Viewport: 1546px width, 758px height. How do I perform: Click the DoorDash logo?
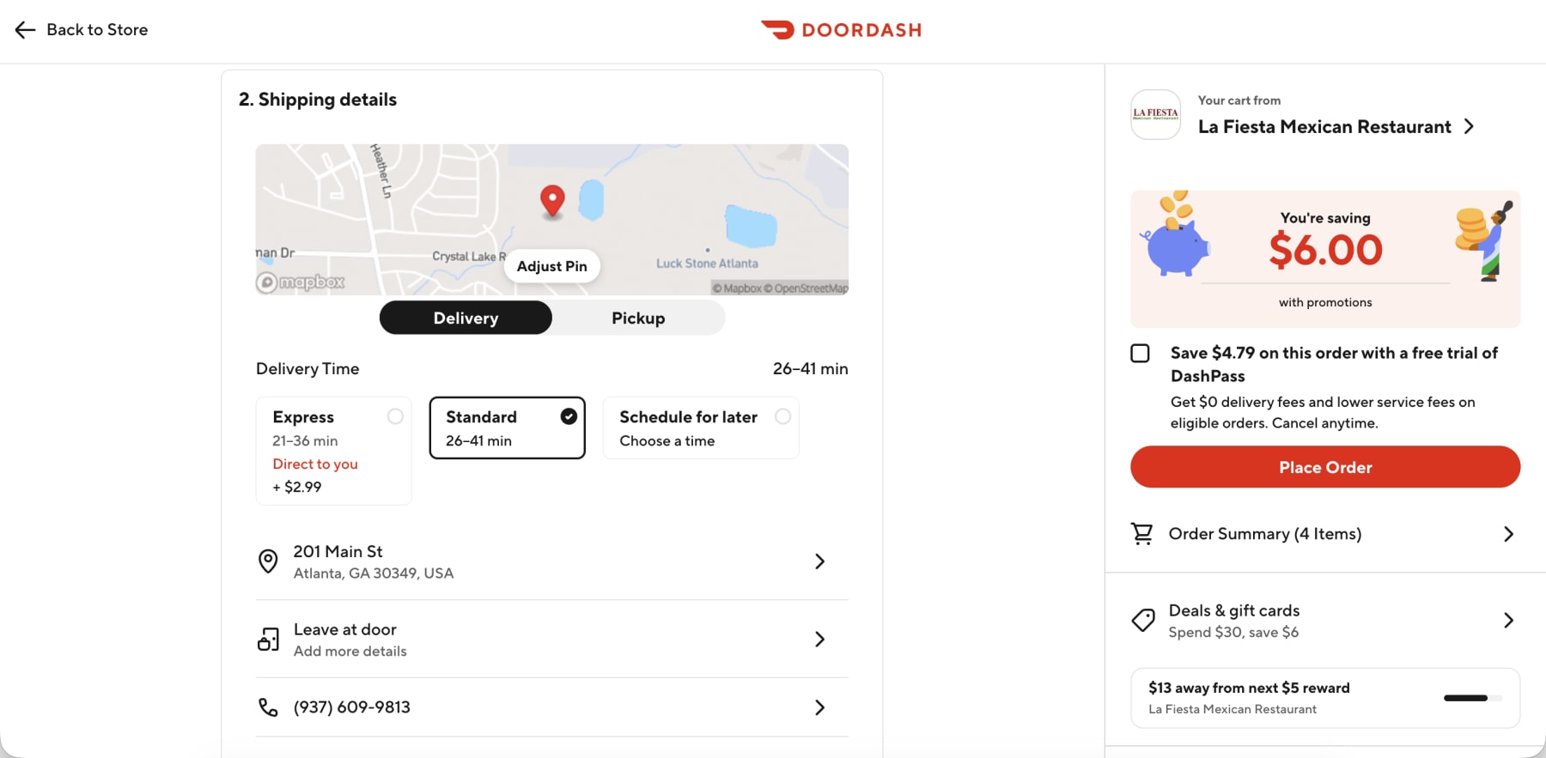tap(840, 30)
